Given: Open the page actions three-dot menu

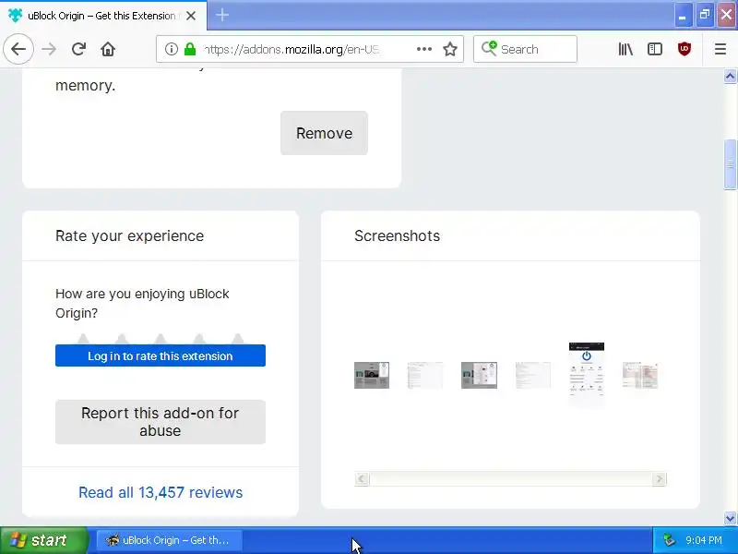Looking at the screenshot, I should pos(424,49).
